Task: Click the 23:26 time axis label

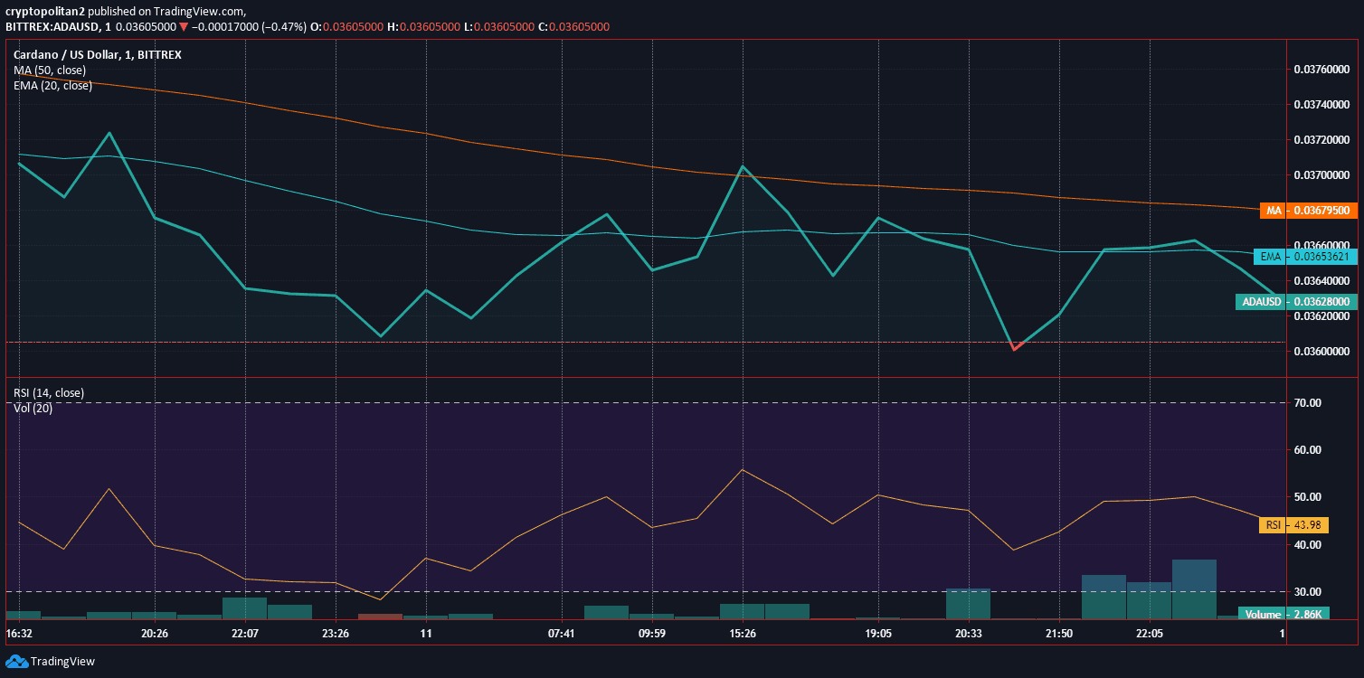Action: click(x=336, y=634)
